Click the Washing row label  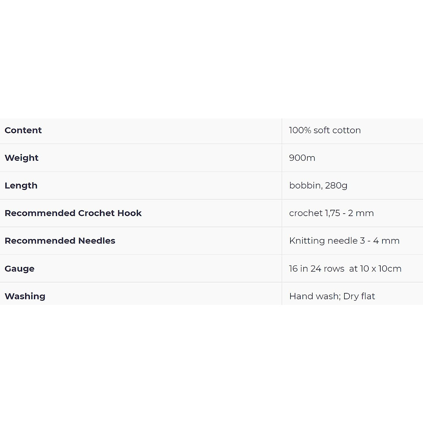(25, 296)
